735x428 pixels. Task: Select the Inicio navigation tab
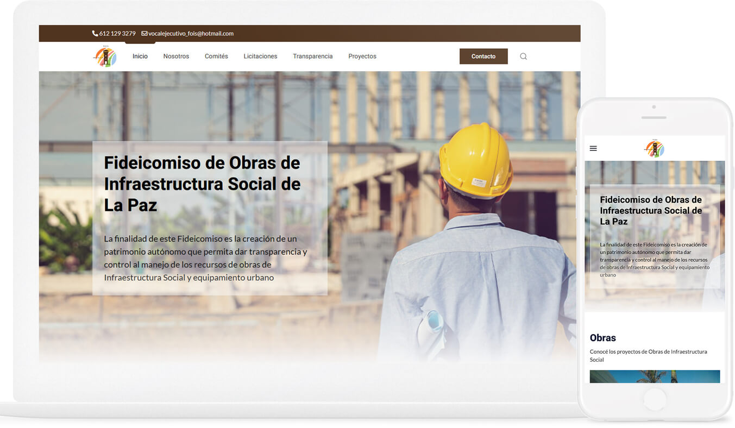click(140, 56)
